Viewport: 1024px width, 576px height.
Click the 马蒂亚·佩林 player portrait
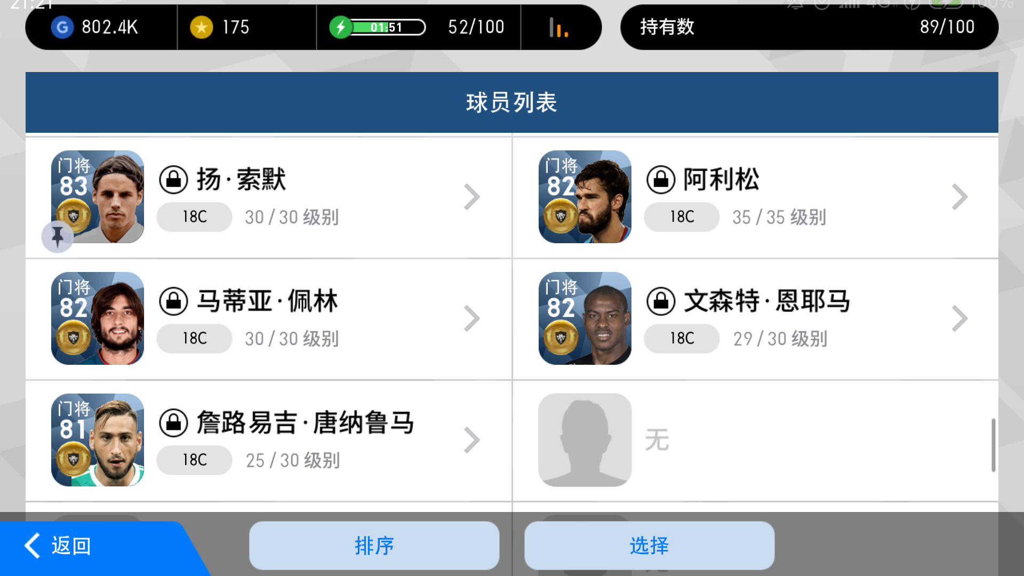(x=98, y=318)
